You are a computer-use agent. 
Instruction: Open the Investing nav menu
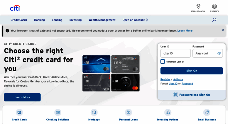click(75, 20)
